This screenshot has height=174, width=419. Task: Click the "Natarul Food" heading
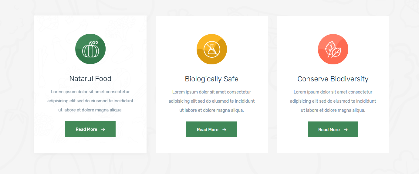90,79
